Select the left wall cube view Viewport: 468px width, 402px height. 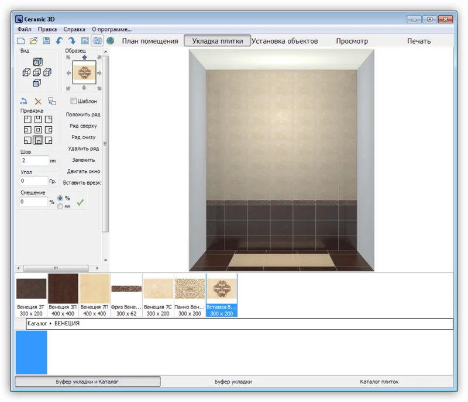point(26,72)
